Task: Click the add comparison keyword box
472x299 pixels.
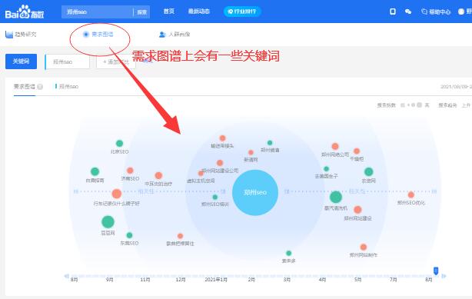Action: [x=115, y=61]
